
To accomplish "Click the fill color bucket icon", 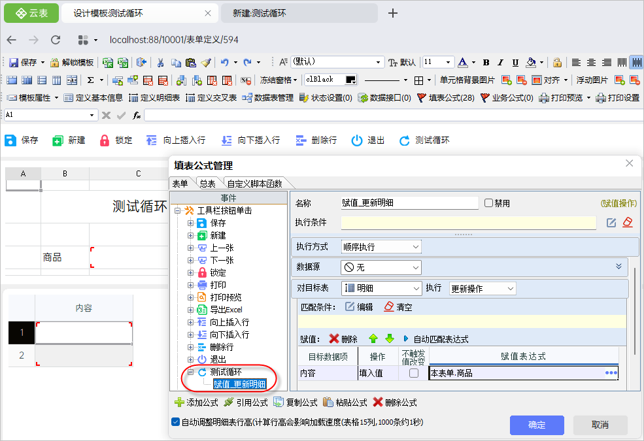I will 531,62.
